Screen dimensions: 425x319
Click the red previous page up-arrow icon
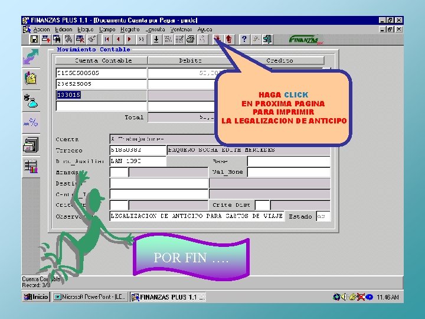click(x=229, y=40)
